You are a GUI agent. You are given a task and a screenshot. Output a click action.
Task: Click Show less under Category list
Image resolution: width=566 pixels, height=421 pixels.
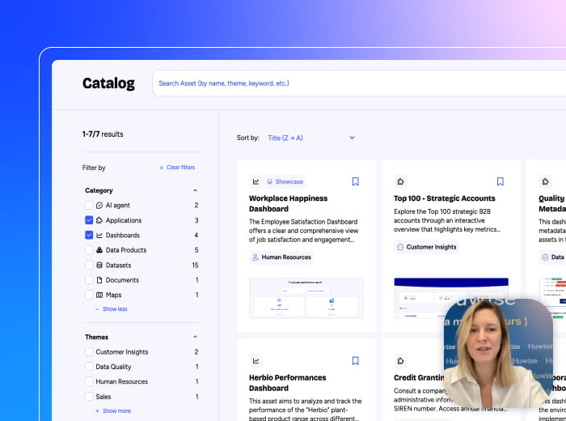pos(114,309)
